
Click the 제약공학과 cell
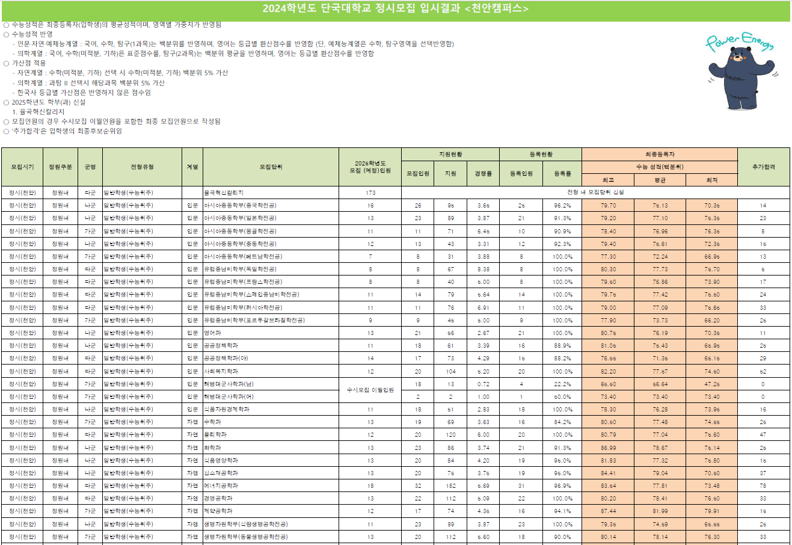click(271, 511)
